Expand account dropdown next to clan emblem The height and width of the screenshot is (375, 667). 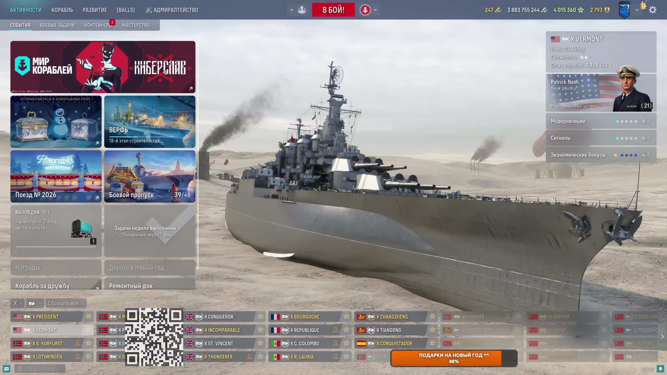[637, 10]
